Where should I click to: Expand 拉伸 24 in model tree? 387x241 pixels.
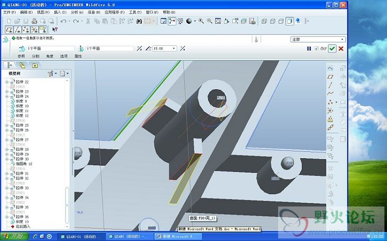coord(7,96)
